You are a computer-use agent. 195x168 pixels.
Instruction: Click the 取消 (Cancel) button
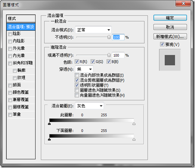(x=170, y=27)
